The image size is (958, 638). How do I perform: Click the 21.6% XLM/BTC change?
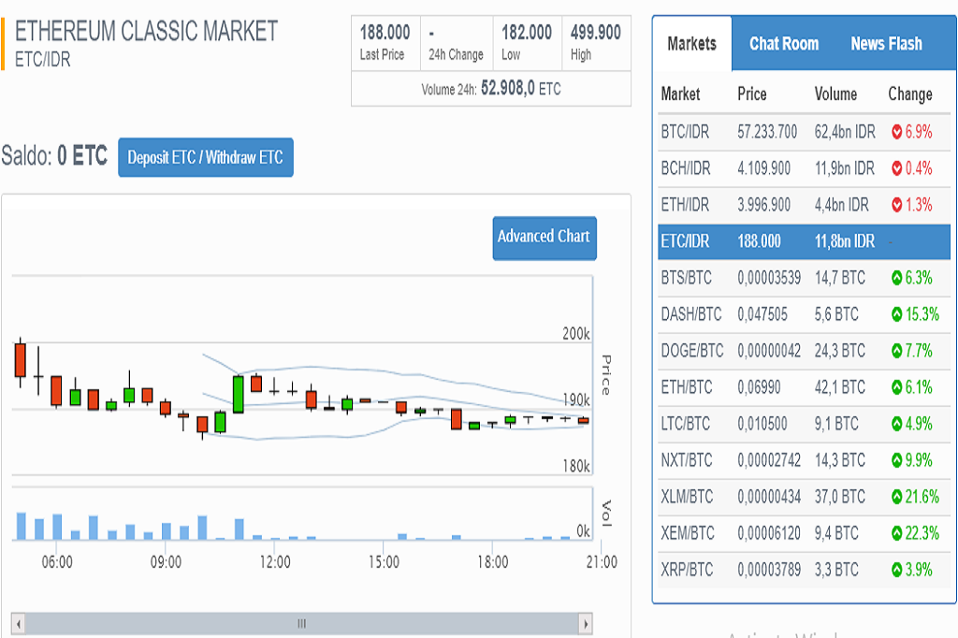(922, 497)
